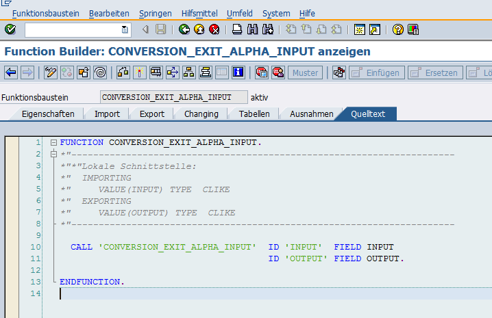Switch to the Changing tab
The height and width of the screenshot is (318, 492).
click(201, 114)
